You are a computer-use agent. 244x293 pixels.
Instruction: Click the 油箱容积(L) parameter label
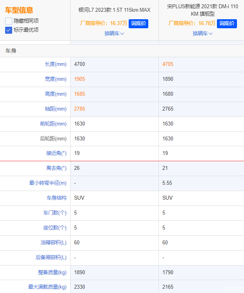point(53,243)
